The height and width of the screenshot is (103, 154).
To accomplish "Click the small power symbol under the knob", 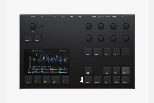I will [x=33, y=31].
